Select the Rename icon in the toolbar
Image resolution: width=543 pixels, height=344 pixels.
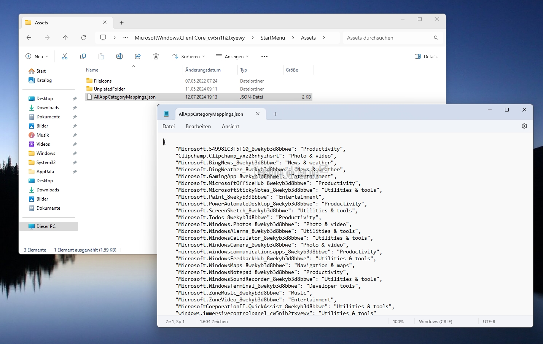[119, 56]
